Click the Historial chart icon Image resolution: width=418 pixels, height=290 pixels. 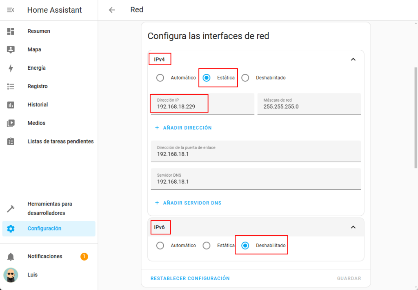(x=11, y=105)
